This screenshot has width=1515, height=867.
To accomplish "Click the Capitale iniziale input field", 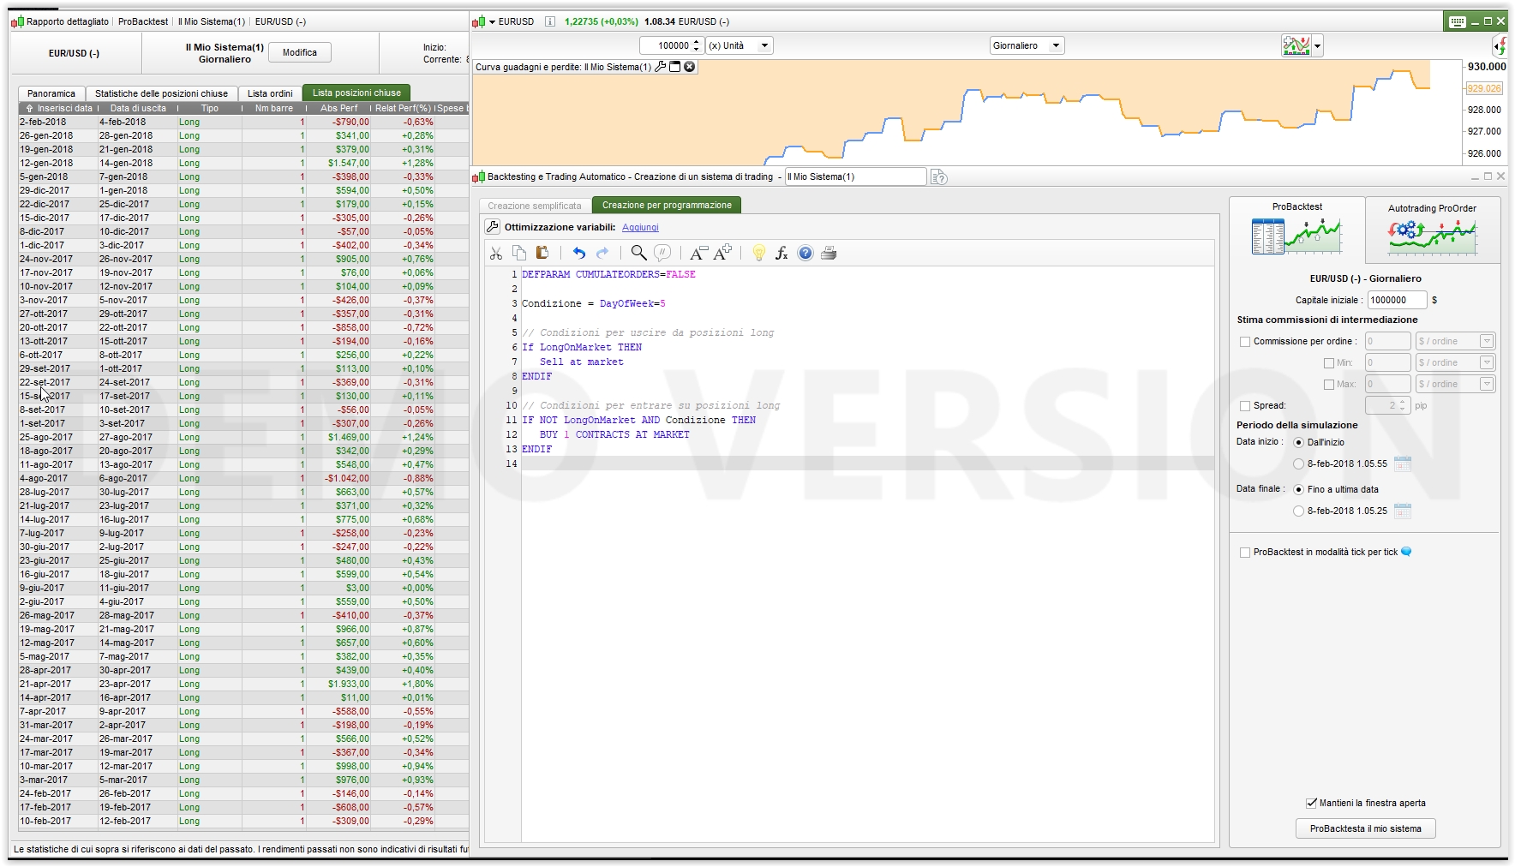I will pyautogui.click(x=1396, y=300).
